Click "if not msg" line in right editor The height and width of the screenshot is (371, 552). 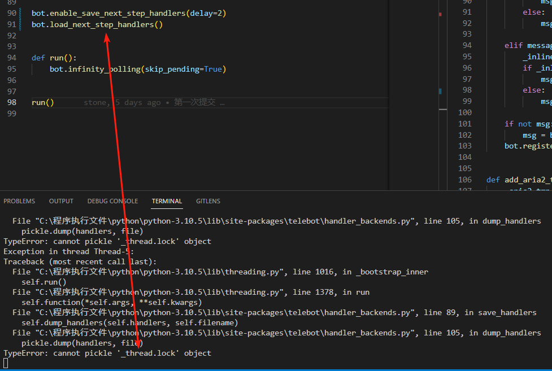pos(528,124)
